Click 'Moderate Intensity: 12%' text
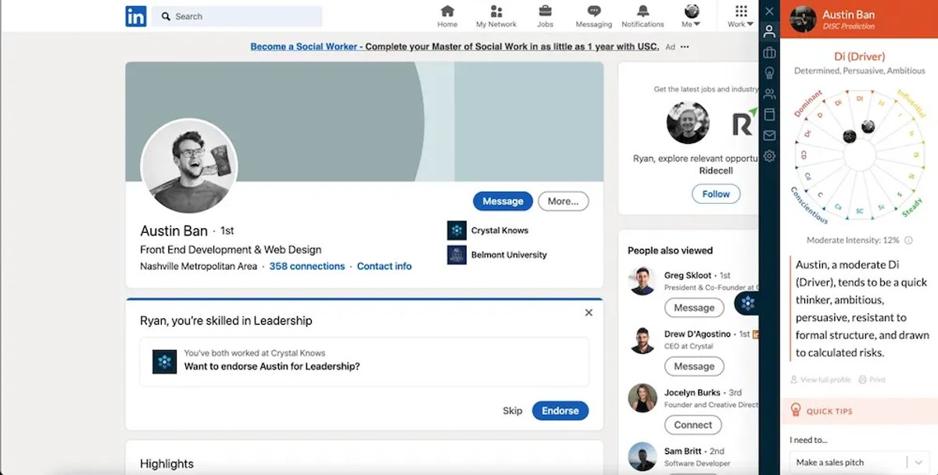The height and width of the screenshot is (475, 938). (x=853, y=241)
